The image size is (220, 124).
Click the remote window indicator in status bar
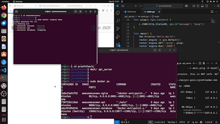click(x=117, y=122)
